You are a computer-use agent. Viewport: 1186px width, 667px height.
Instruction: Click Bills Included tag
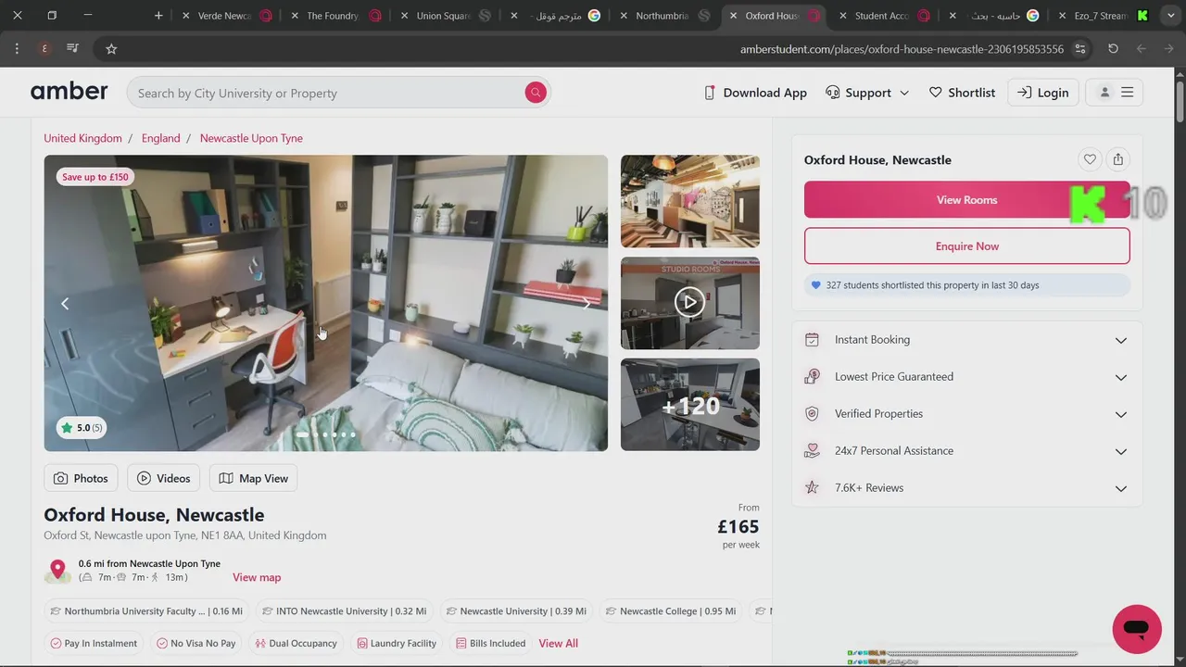pyautogui.click(x=490, y=643)
